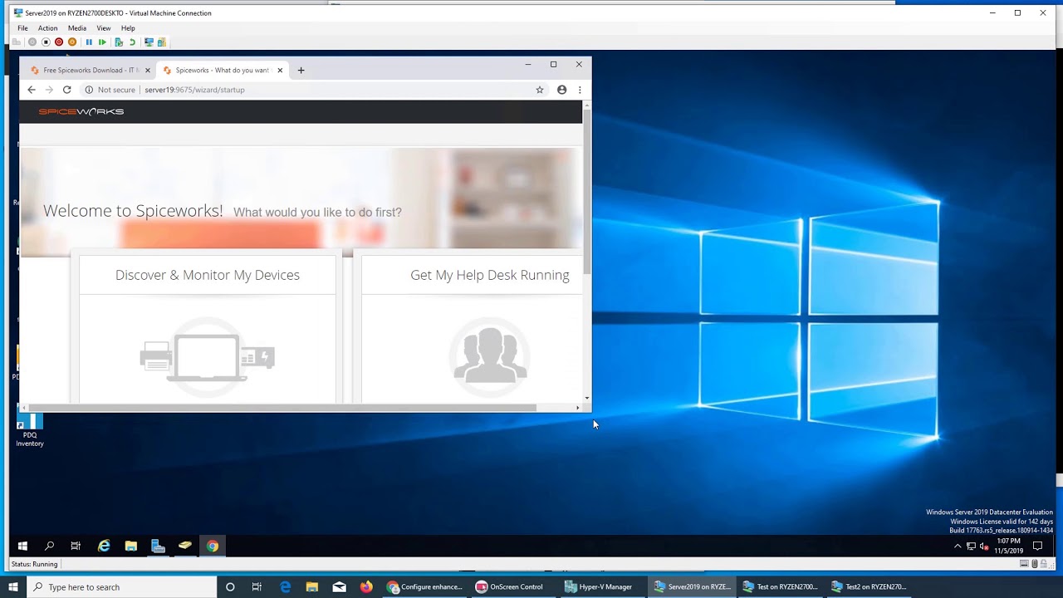Open the Action menu in Hyper-V
This screenshot has height=598, width=1063.
click(47, 27)
